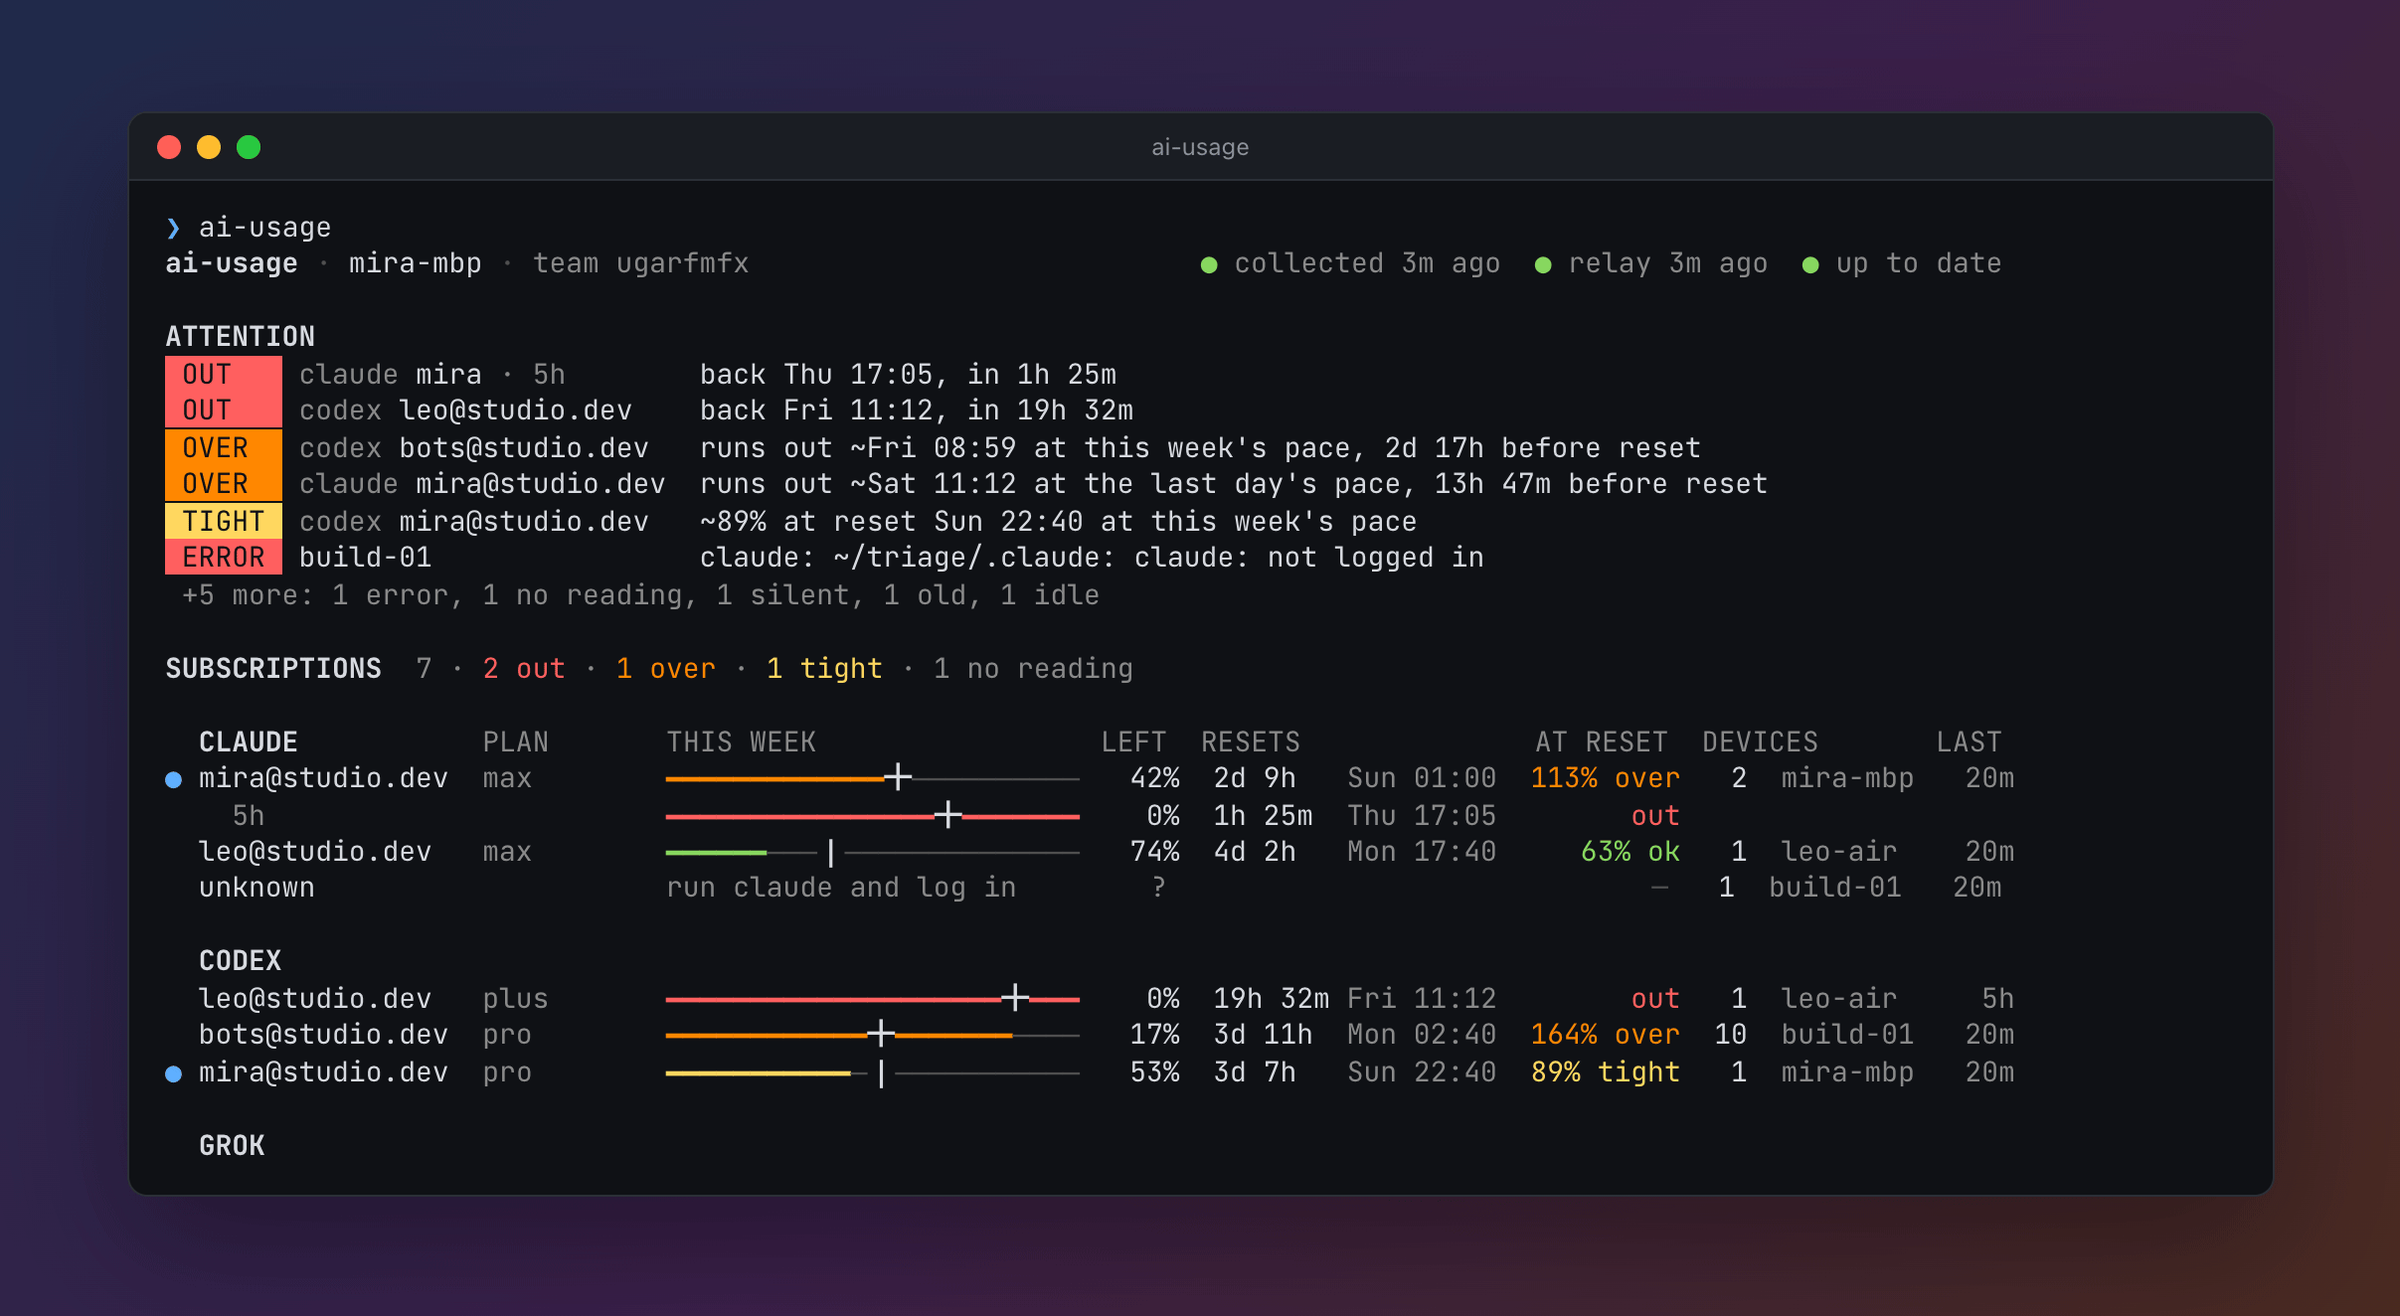Viewport: 2400px width, 1316px height.
Task: Click 'team ugarfmfx' in the header line
Action: (641, 263)
